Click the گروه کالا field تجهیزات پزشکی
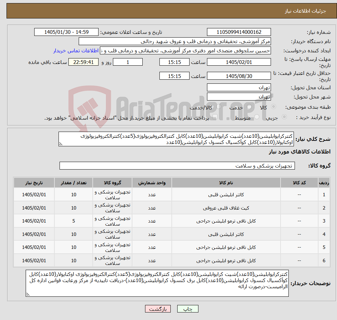 177,165
